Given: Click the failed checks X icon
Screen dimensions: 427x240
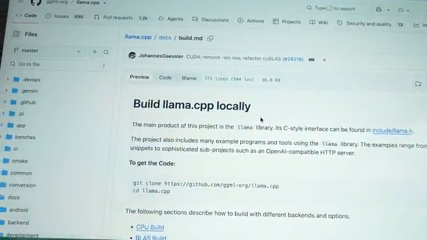Looking at the screenshot, I should (324, 60).
